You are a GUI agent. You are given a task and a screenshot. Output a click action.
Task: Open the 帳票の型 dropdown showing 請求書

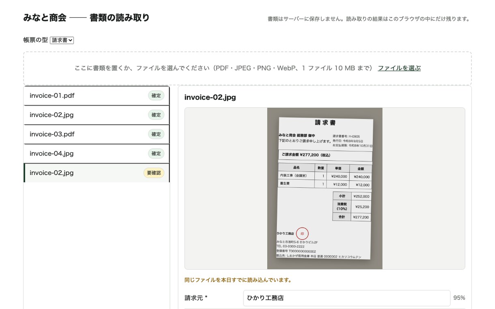[x=62, y=40]
